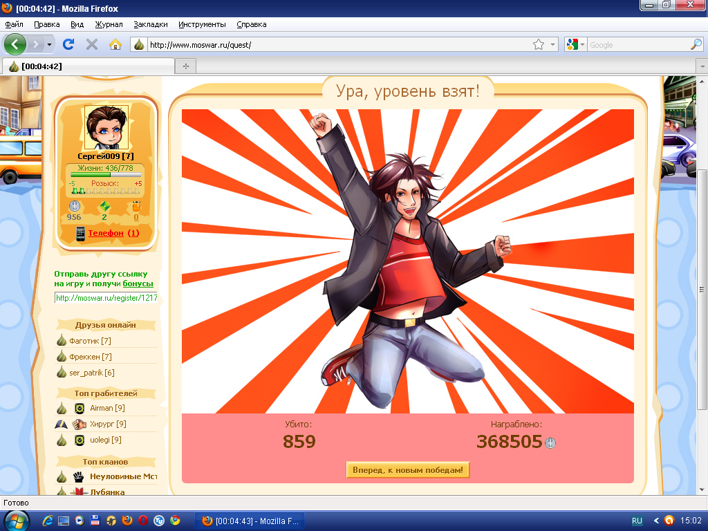
Task: Click the scrollbar down arrow
Action: (x=702, y=490)
